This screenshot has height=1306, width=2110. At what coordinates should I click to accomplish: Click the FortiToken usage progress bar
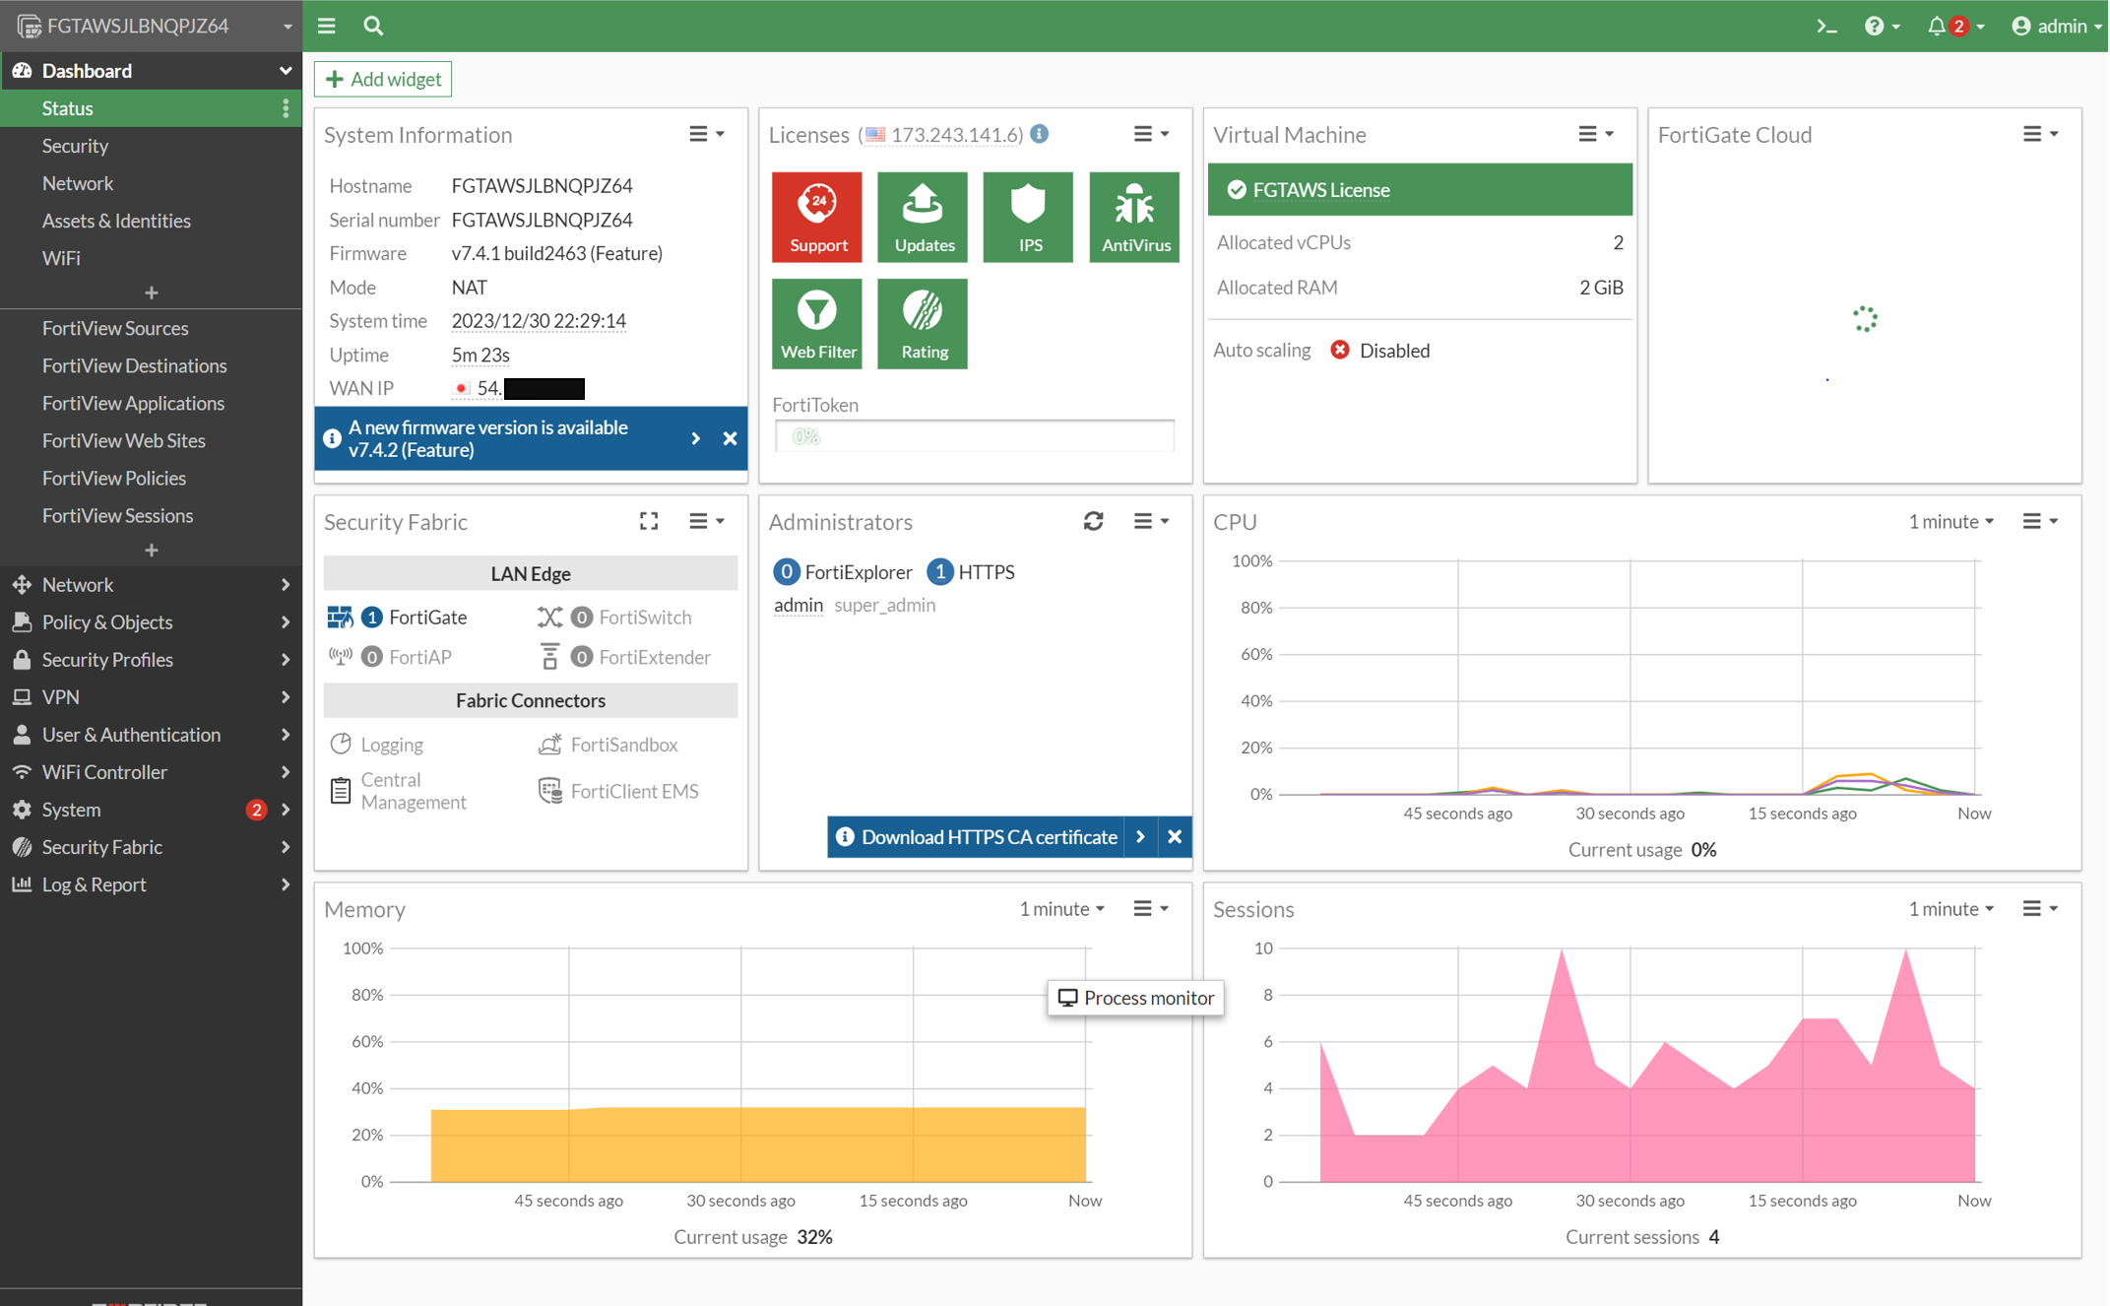coord(974,436)
